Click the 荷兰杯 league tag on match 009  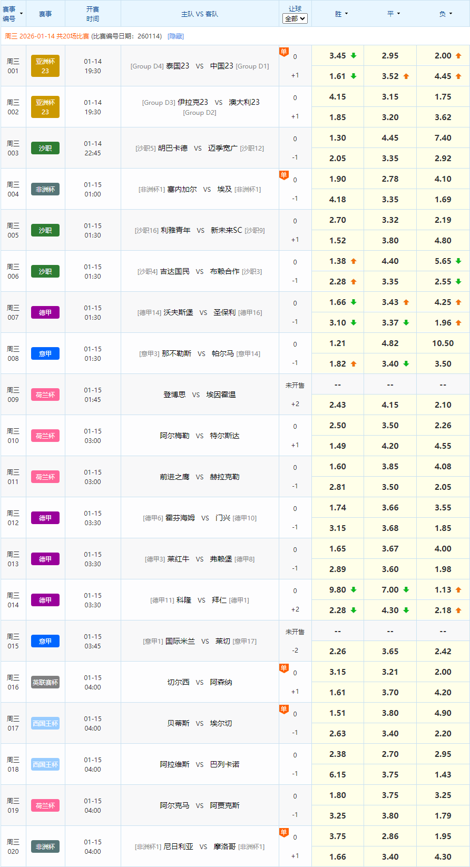click(x=45, y=395)
